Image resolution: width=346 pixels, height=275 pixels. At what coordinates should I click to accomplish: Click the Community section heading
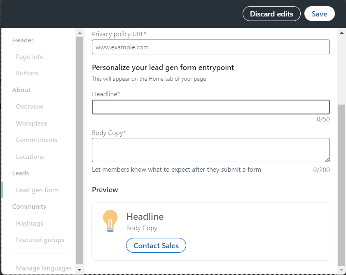tap(29, 207)
